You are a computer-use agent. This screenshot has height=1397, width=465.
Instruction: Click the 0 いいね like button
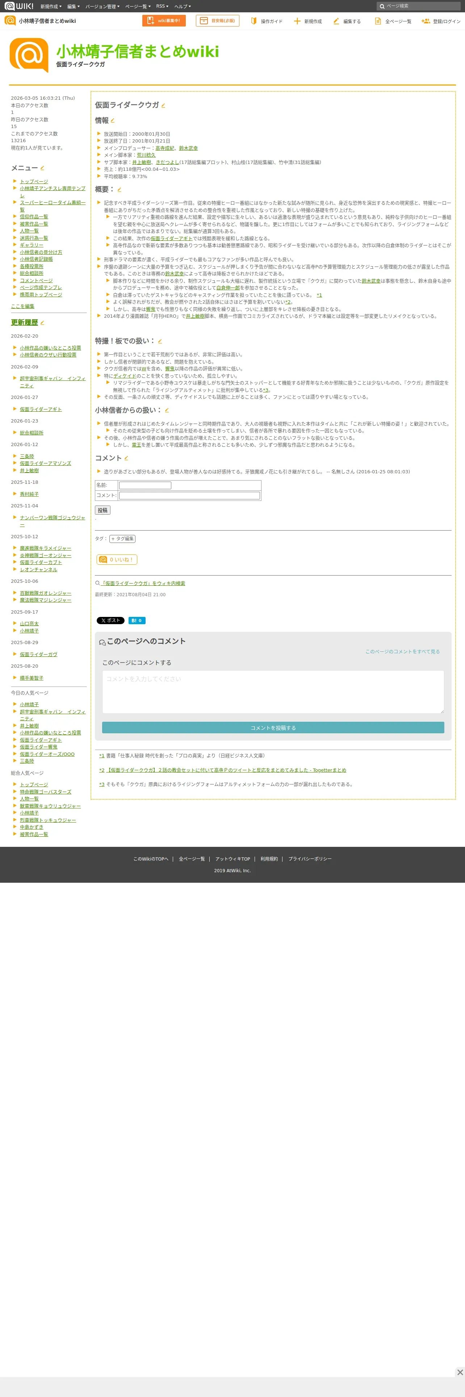click(116, 560)
